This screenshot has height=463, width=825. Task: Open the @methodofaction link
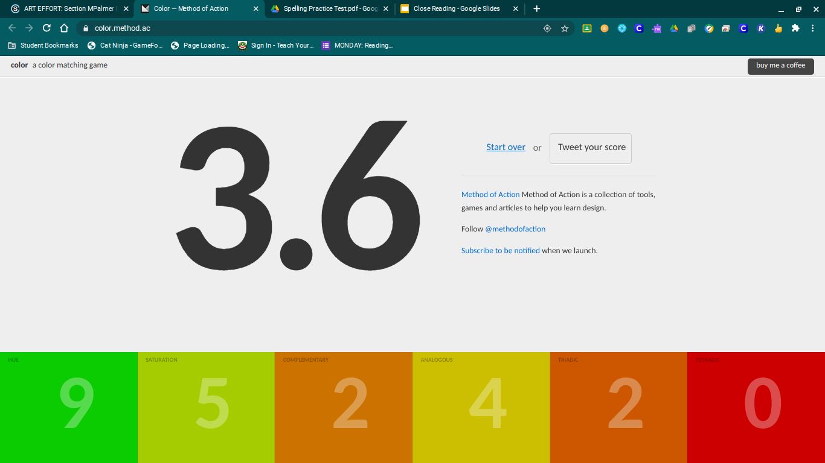coord(515,229)
